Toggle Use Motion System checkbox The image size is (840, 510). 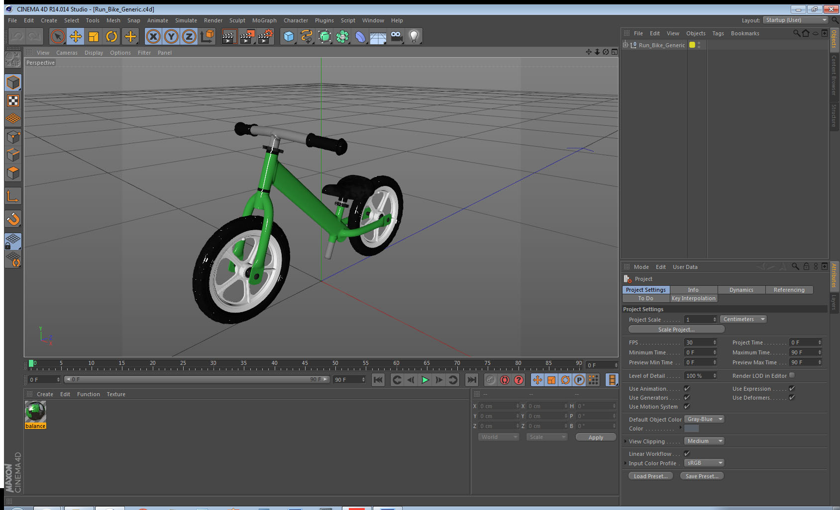coord(687,406)
